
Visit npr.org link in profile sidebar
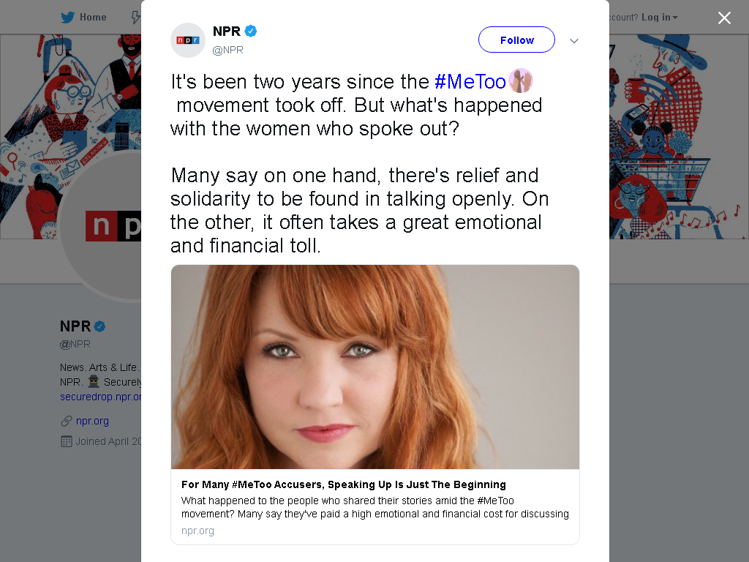(x=92, y=421)
